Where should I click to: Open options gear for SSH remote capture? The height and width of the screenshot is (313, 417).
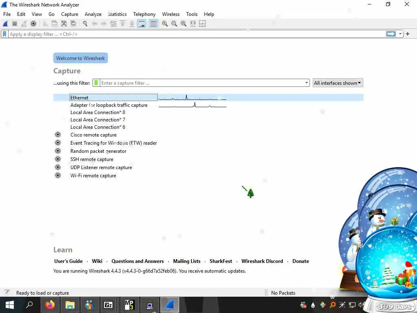point(58,159)
